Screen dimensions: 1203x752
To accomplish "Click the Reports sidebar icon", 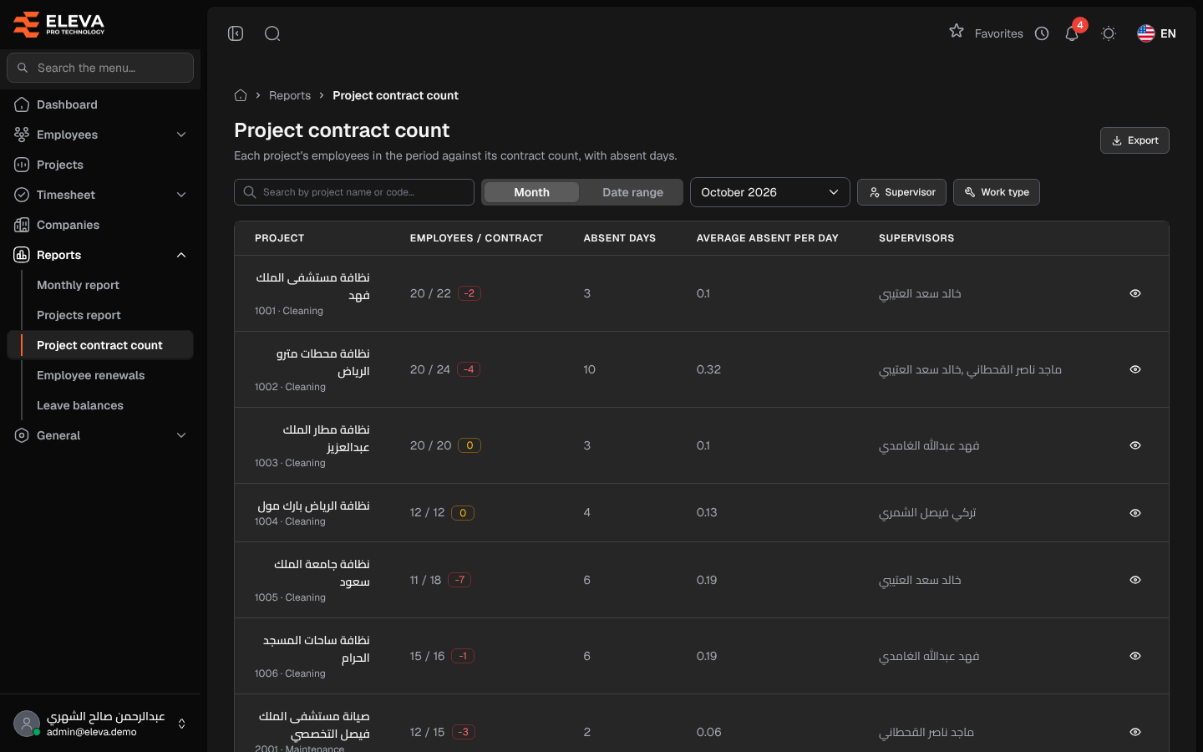I will tap(22, 255).
